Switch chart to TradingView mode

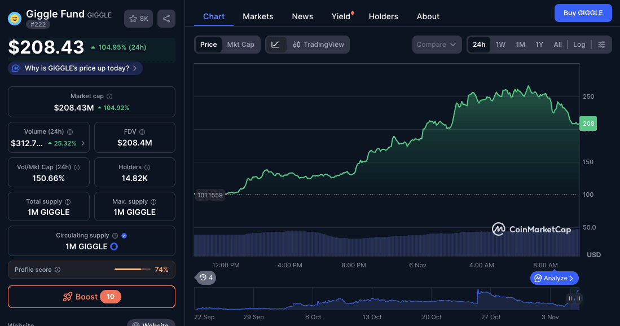319,45
